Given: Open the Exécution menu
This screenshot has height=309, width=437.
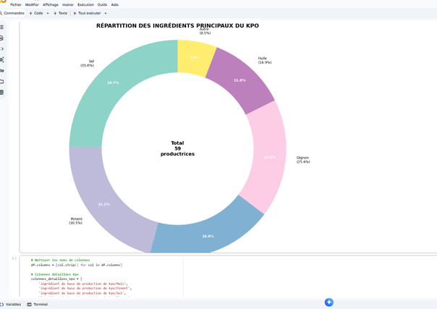Looking at the screenshot, I should pos(85,4).
